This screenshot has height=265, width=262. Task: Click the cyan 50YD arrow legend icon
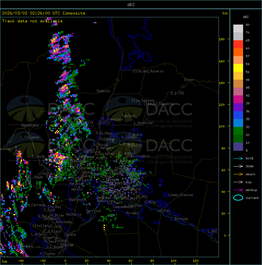click(x=238, y=158)
